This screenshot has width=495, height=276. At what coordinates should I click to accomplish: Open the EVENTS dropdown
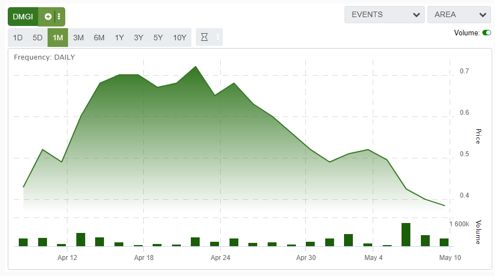[384, 15]
